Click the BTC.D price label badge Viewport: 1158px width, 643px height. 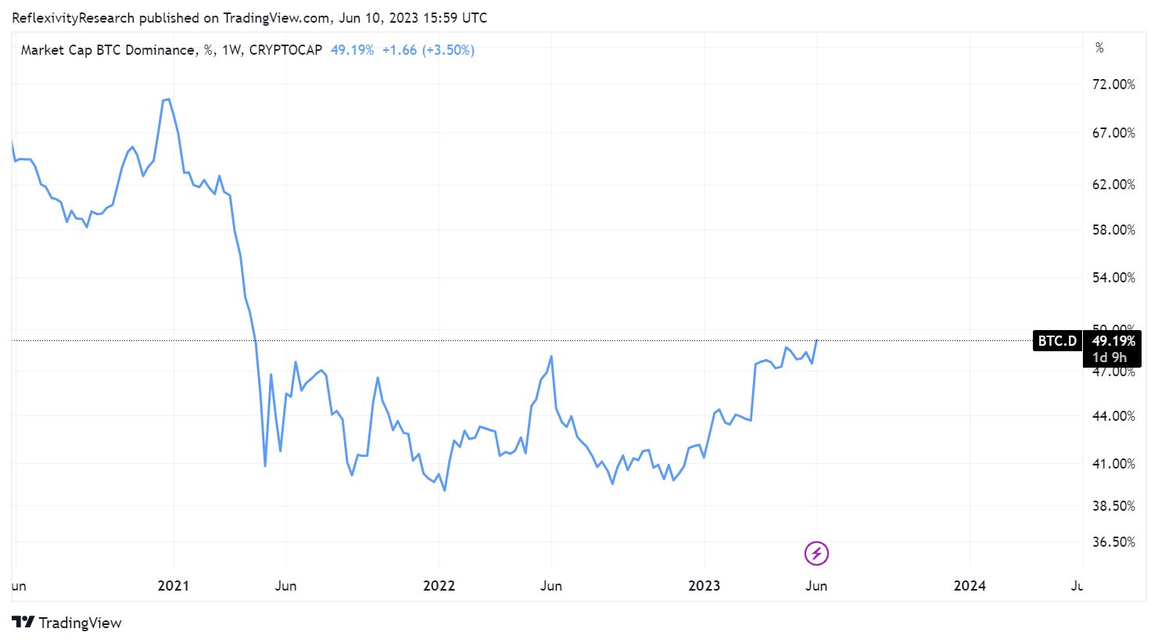pyautogui.click(x=1057, y=341)
